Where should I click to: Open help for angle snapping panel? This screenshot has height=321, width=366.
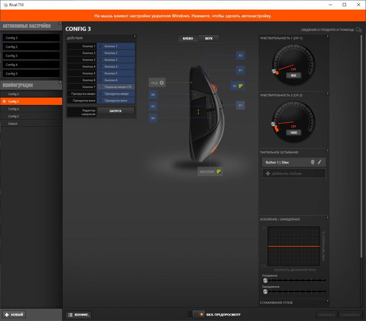328,301
